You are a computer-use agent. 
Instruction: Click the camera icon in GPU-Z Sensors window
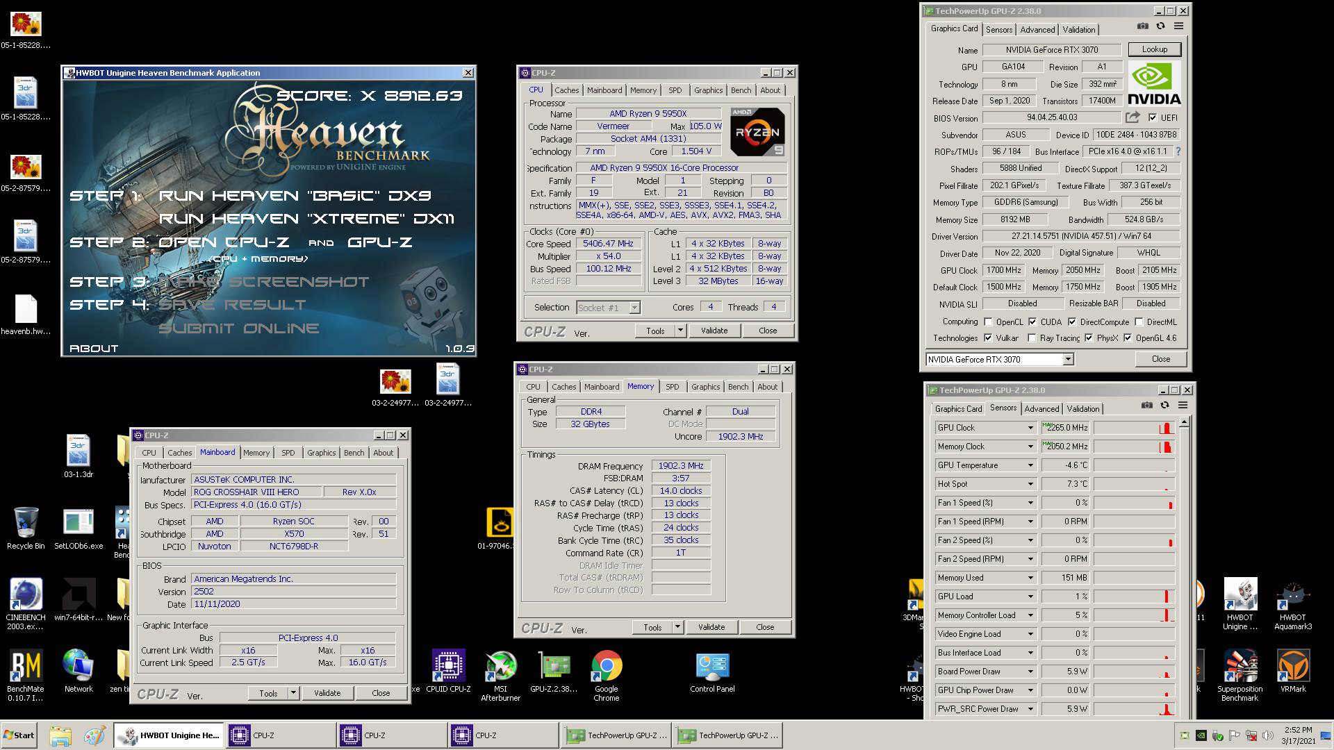[x=1146, y=406]
